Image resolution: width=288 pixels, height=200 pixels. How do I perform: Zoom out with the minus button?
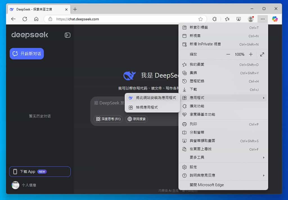(x=228, y=54)
